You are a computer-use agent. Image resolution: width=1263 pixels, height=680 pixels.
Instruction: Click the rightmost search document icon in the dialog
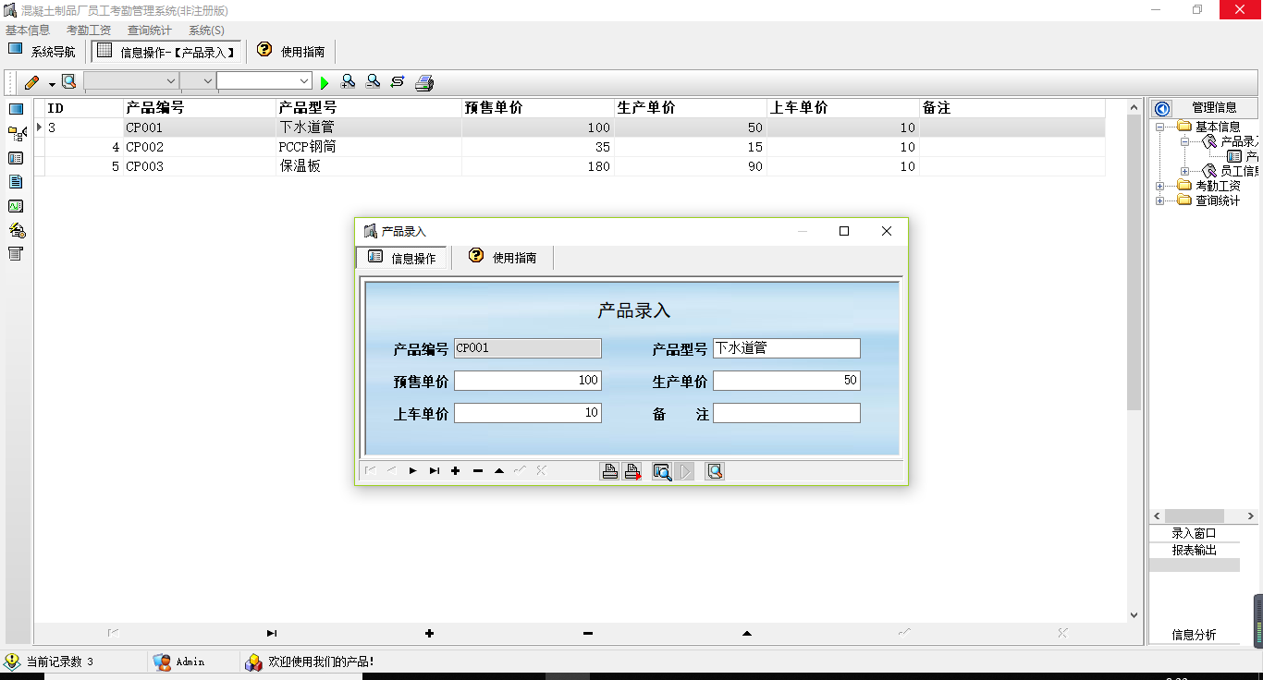click(x=715, y=471)
